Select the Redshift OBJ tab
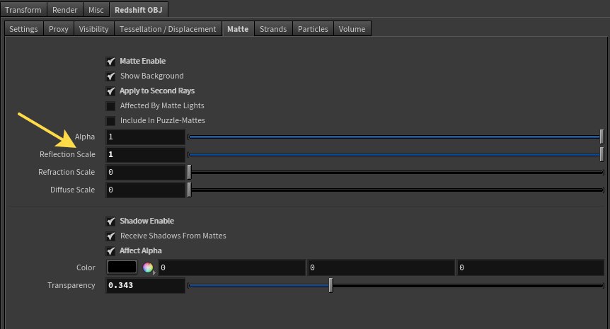 pyautogui.click(x=139, y=10)
